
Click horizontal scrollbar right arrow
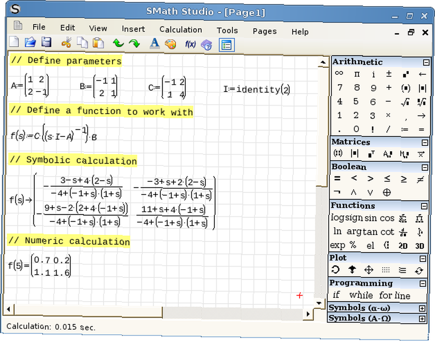308,314
